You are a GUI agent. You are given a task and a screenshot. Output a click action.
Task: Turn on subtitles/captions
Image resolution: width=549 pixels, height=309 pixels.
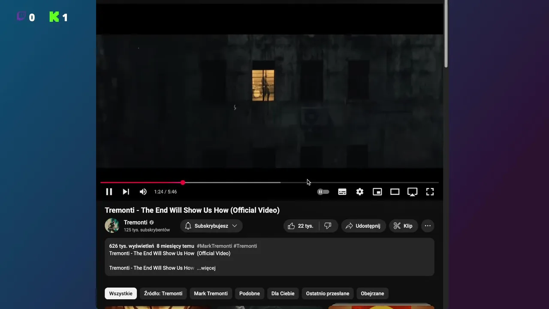click(342, 192)
